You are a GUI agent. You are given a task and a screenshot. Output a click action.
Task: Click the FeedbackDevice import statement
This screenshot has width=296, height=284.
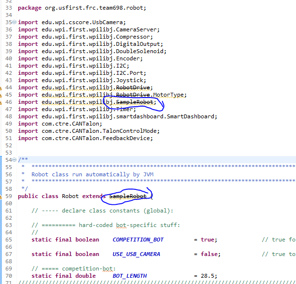(85, 138)
